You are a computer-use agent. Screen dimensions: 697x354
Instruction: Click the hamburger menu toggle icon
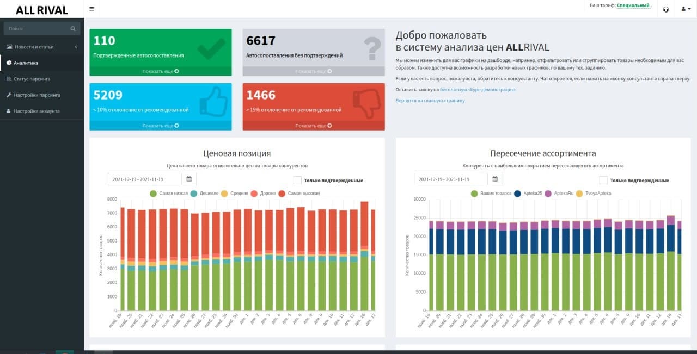click(x=91, y=9)
